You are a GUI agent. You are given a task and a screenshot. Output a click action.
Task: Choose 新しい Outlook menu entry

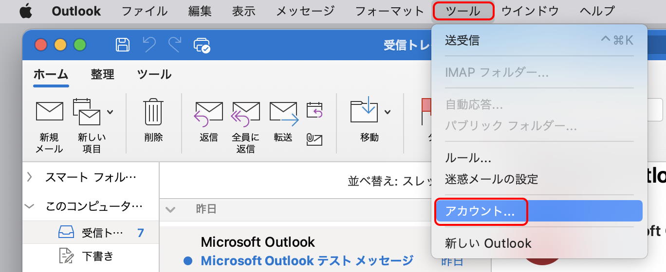pyautogui.click(x=539, y=243)
